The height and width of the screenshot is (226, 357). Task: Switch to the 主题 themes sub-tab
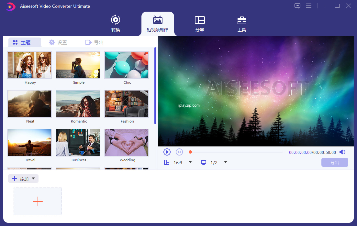(25, 42)
